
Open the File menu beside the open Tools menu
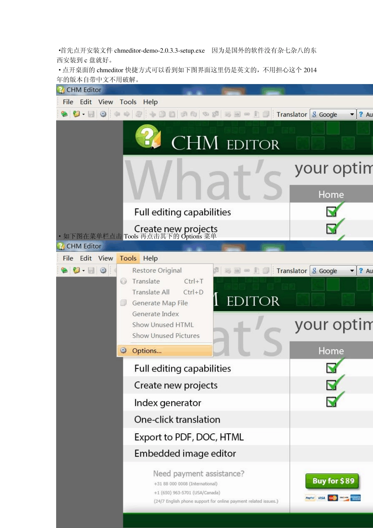point(68,258)
